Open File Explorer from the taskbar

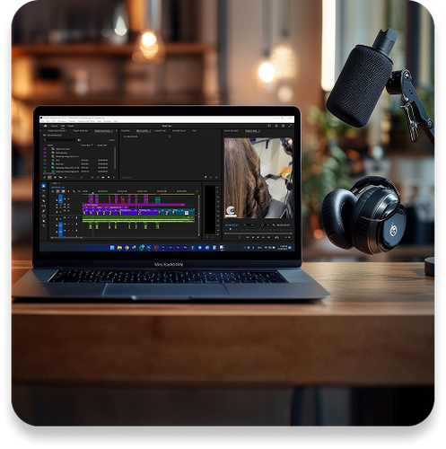click(x=119, y=248)
